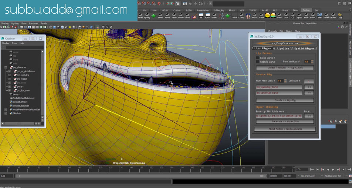This screenshot has height=188, width=352.
Task: Click the WH shelf icon
Action: pos(320,15)
